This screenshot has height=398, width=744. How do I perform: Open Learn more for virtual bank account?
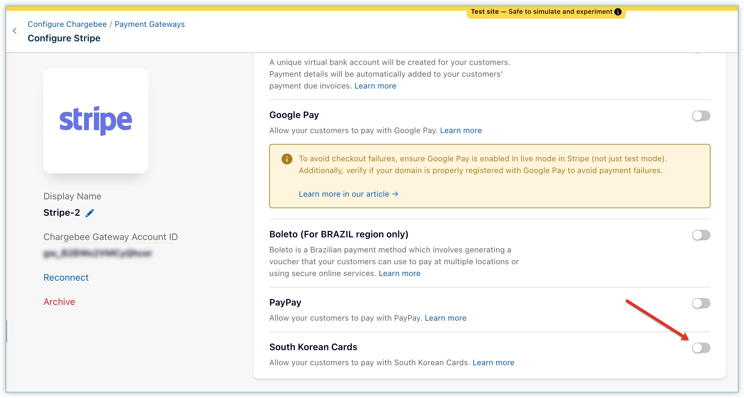pyautogui.click(x=375, y=86)
